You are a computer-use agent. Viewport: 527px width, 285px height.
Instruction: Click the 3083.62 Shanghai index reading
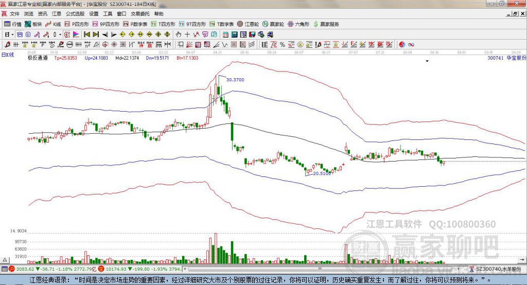(25, 269)
